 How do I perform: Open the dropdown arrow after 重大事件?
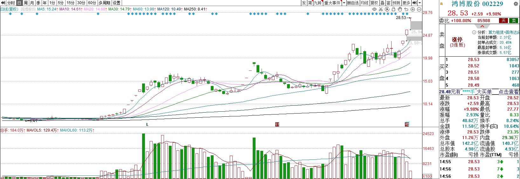[x=344, y=3]
